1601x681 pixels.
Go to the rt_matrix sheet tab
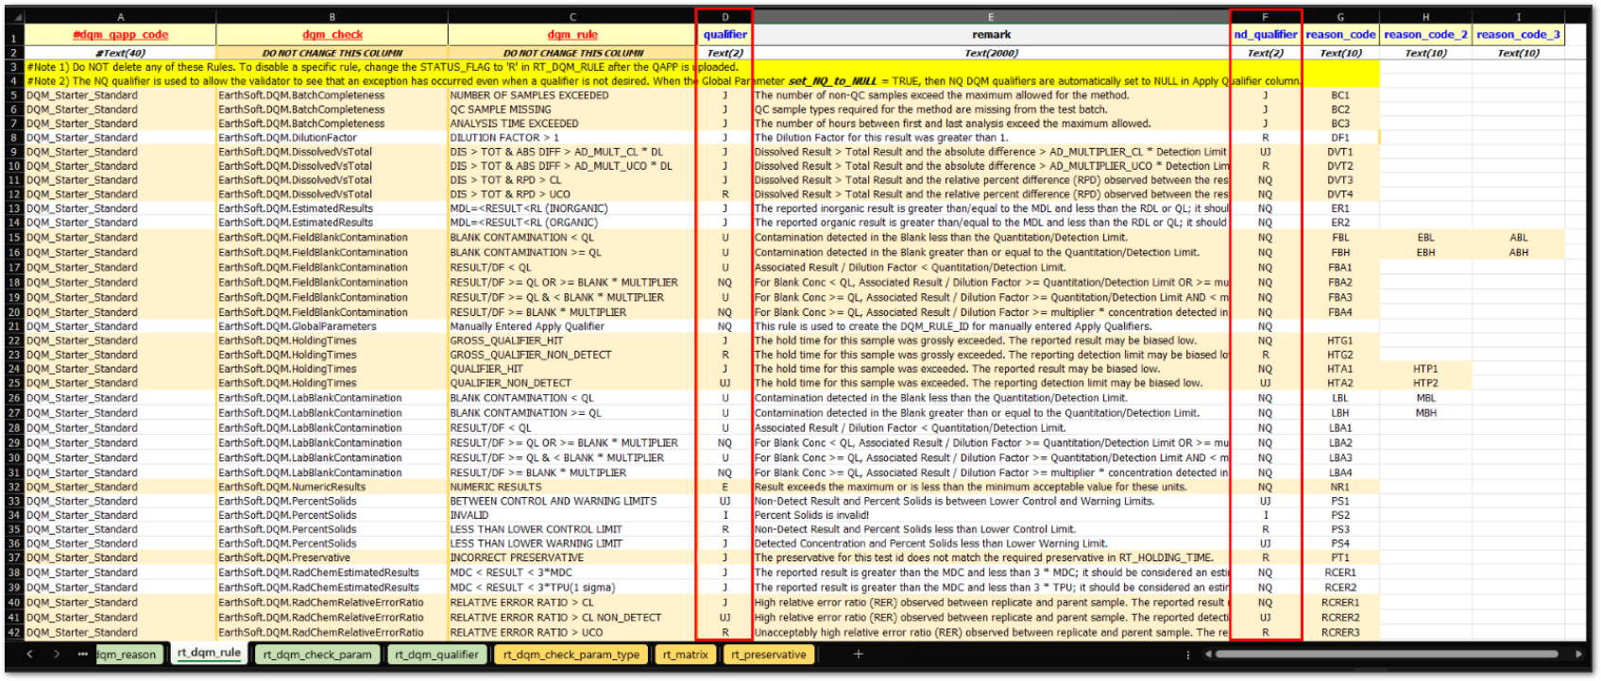point(685,654)
